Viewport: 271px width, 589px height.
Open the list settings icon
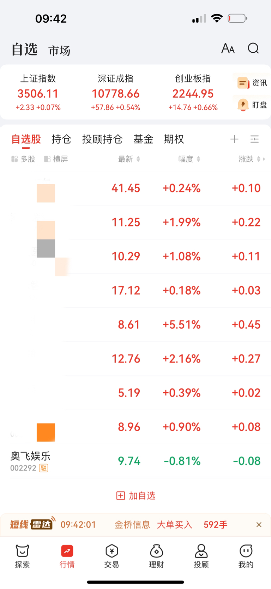pos(254,139)
